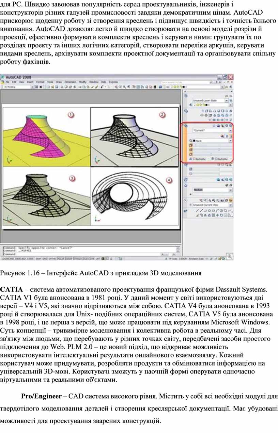The width and height of the screenshot is (278, 433).
Task: Toggle LWT lineweight display in status bar
Action: [x=97, y=259]
